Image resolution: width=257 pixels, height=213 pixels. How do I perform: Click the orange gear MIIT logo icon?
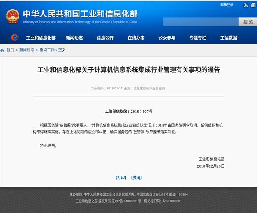coord(14,37)
